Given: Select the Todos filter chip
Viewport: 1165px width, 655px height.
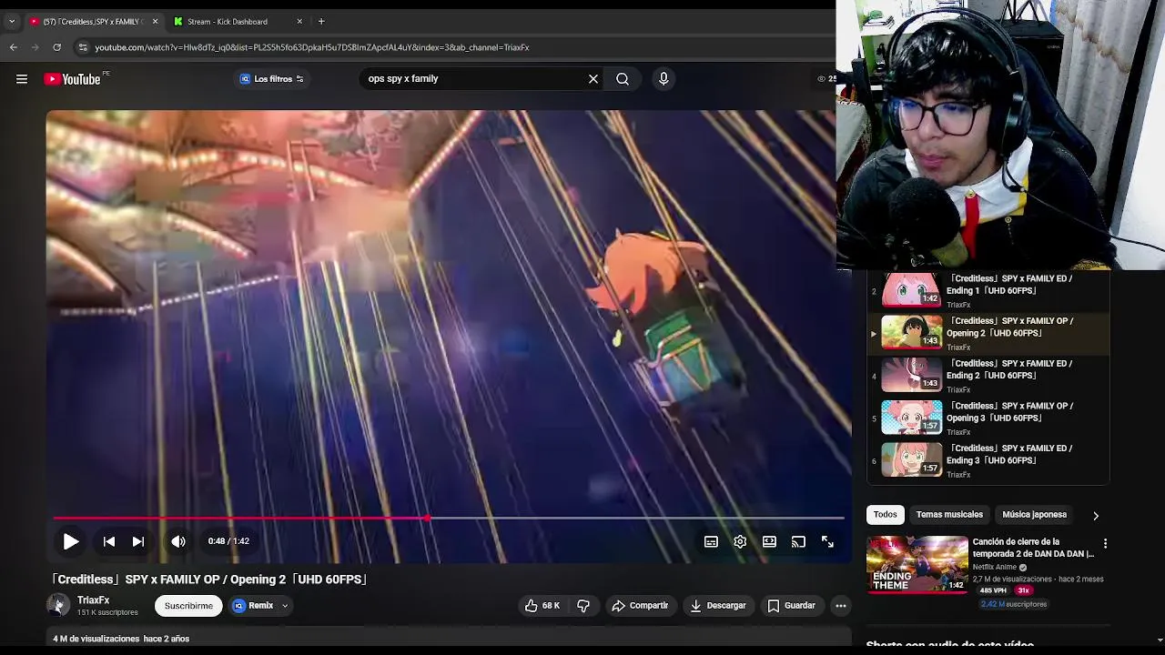Looking at the screenshot, I should click(x=885, y=515).
